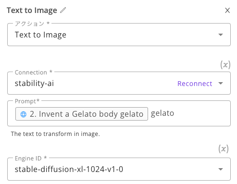
Task: Click the 'Text to Image' panel heading
Action: click(x=32, y=11)
